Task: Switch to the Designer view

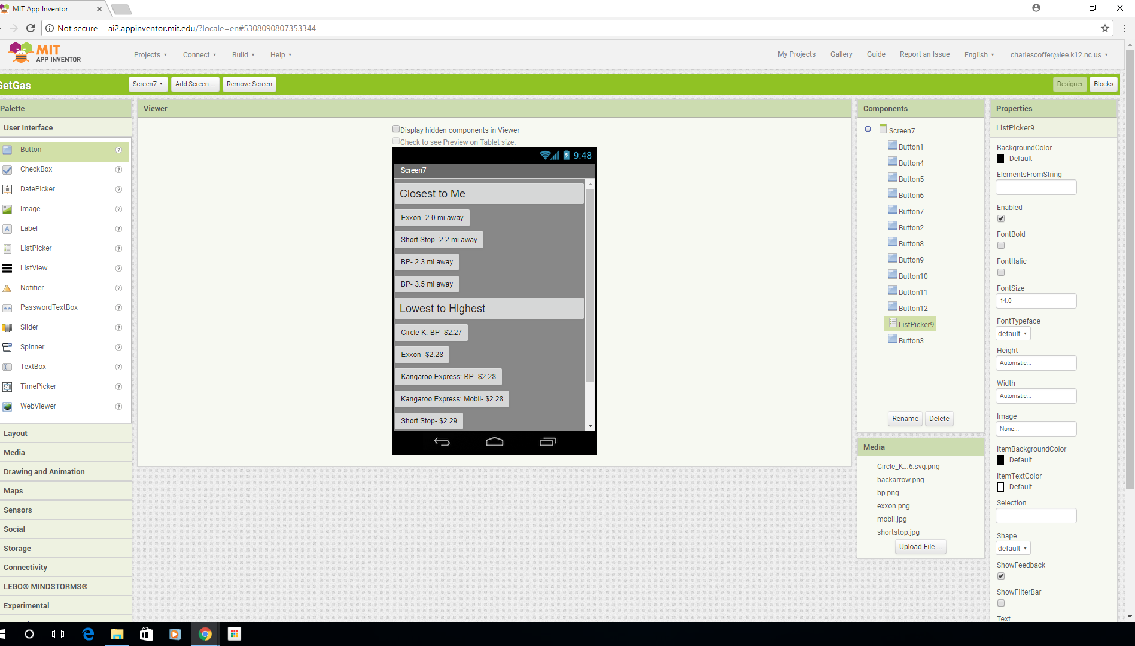Action: pos(1070,84)
